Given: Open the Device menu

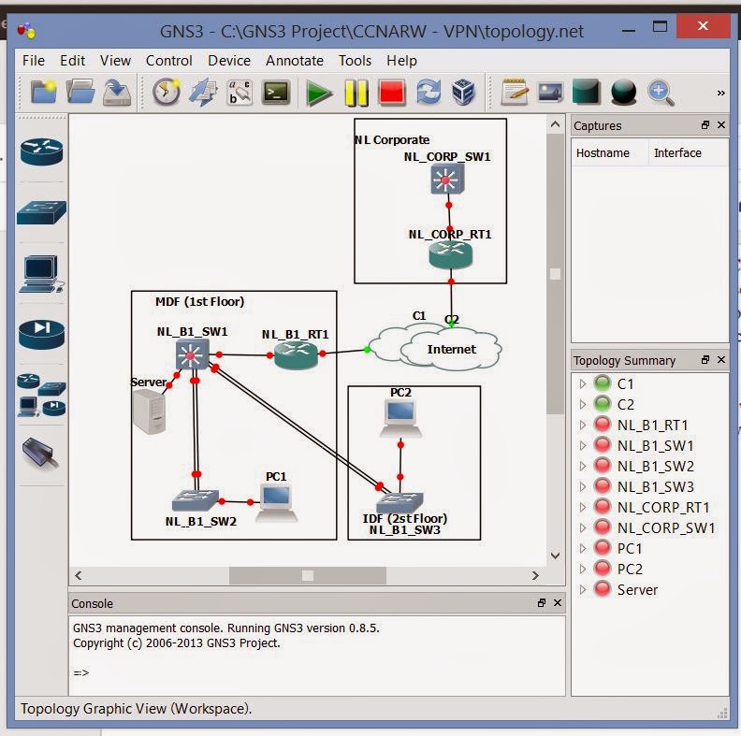Looking at the screenshot, I should tap(229, 61).
